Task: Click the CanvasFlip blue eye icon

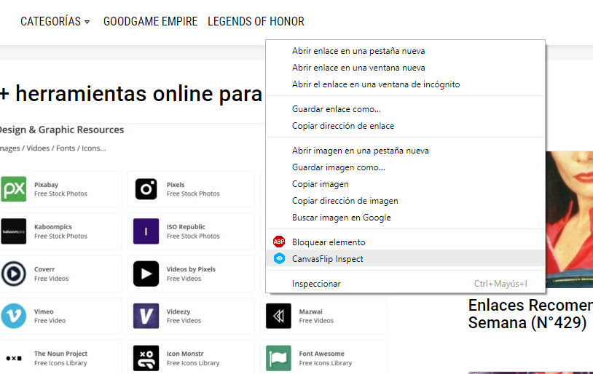Action: click(279, 258)
